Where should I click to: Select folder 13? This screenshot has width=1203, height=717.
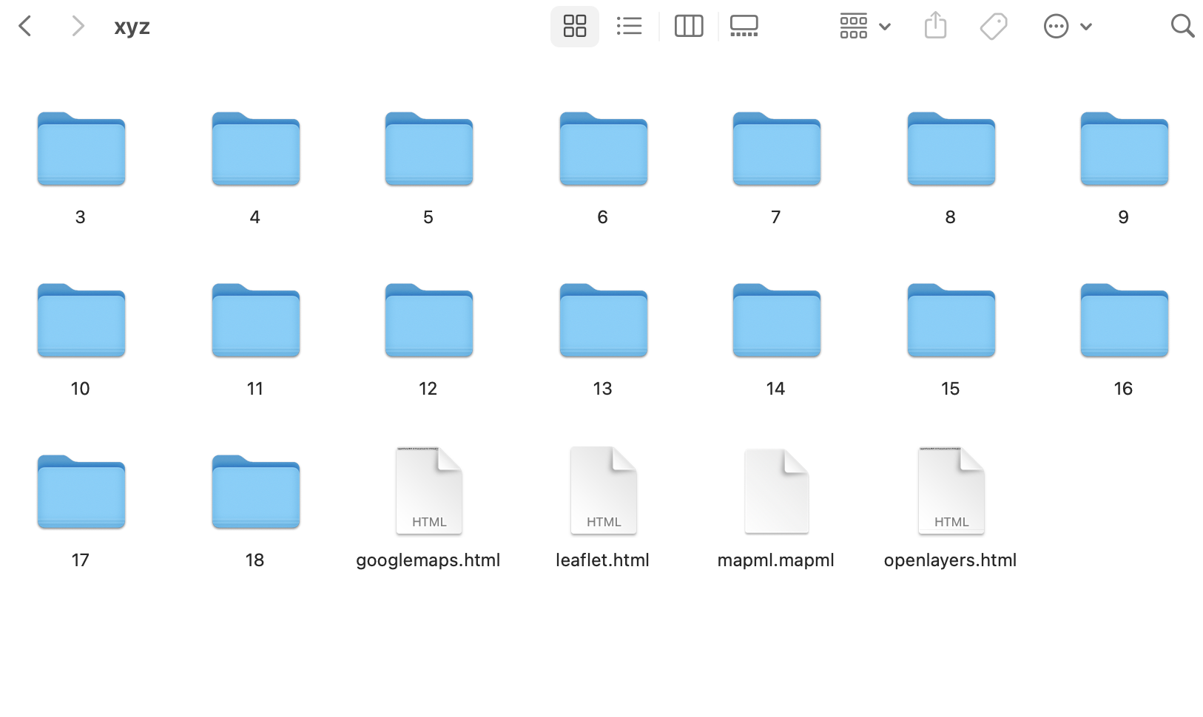tap(604, 320)
